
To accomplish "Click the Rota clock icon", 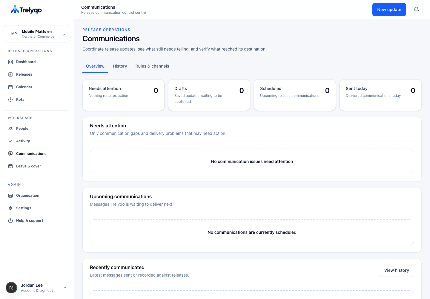I will coord(10,100).
